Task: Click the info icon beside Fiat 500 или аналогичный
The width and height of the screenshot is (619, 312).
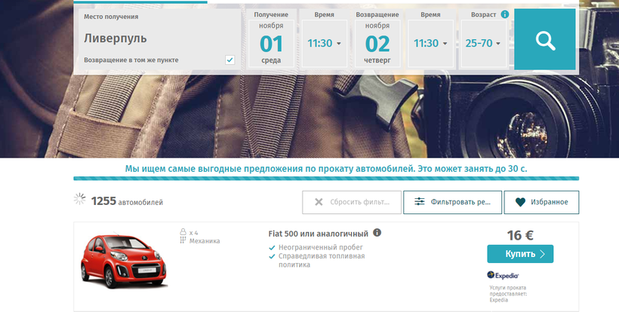Action: (377, 232)
